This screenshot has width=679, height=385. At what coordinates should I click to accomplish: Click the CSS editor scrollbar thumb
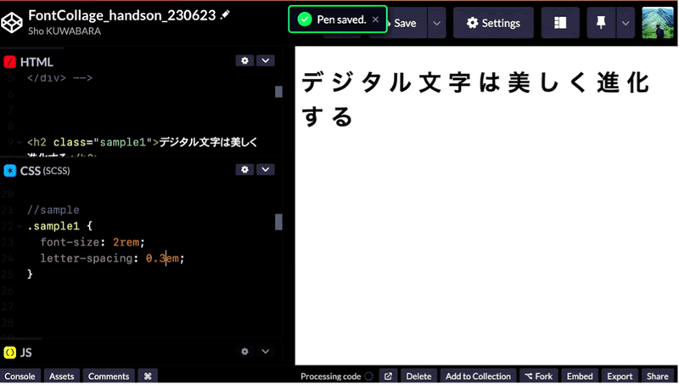278,222
